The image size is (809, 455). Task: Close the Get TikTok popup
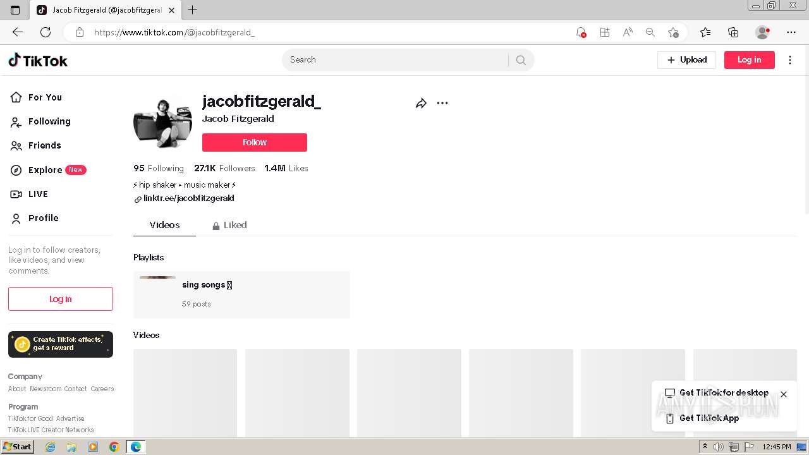[784, 394]
